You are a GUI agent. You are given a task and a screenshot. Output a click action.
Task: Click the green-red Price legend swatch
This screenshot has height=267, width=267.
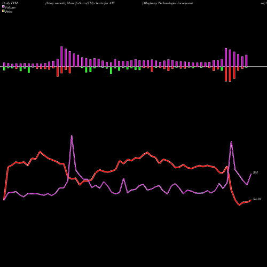(3, 11)
